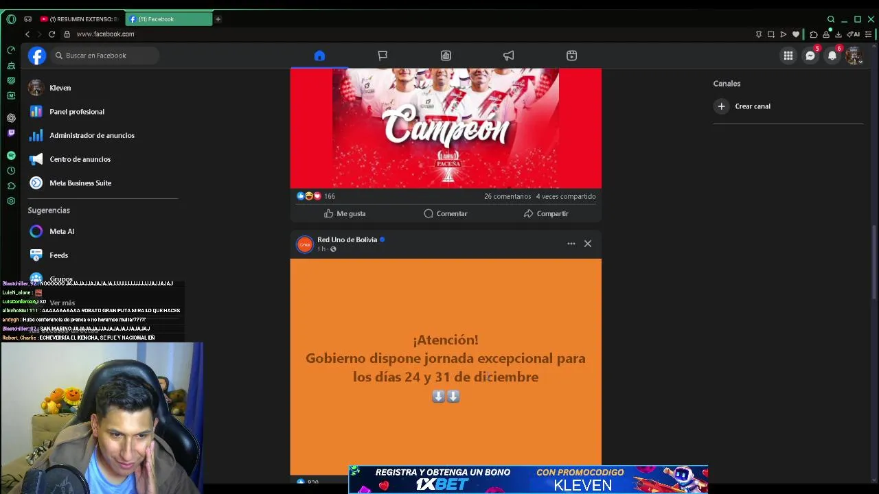Open Red Uno de Bolivia avatar
879x494 pixels.
[304, 244]
